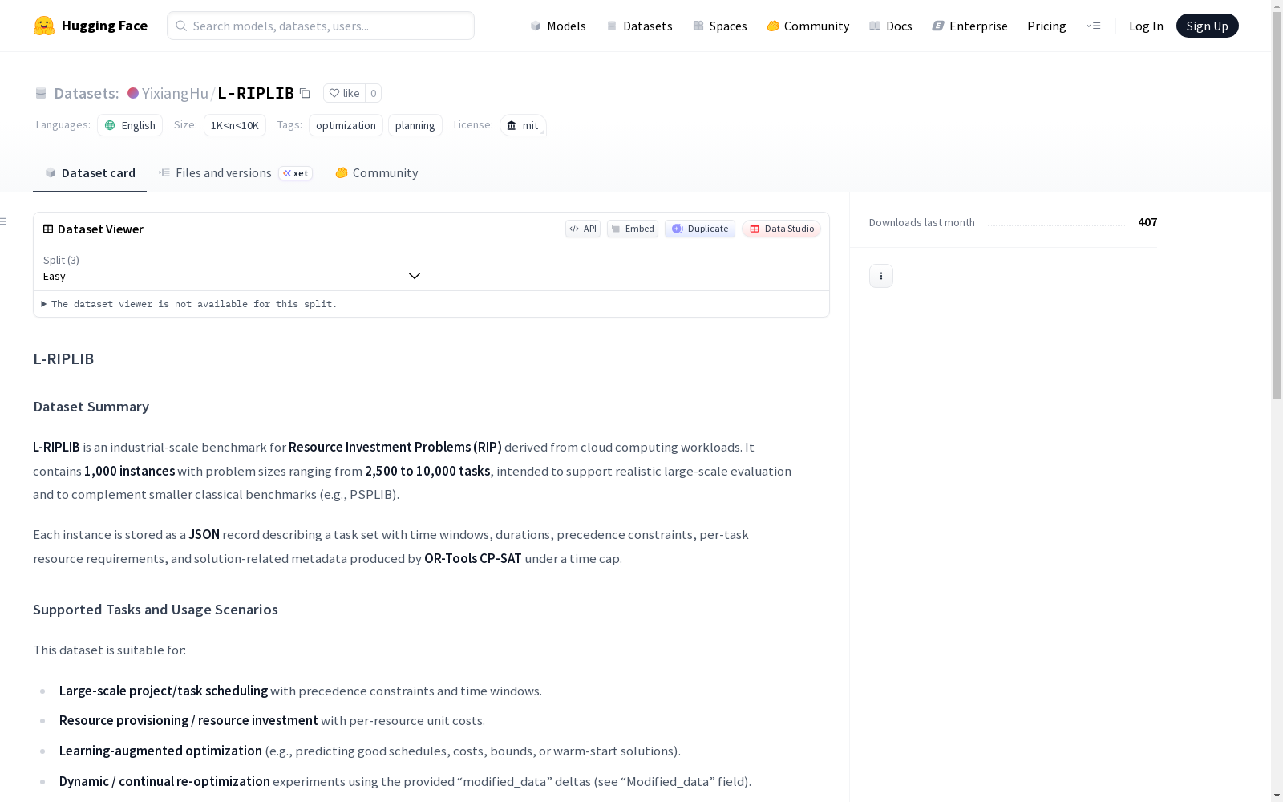The width and height of the screenshot is (1283, 802).
Task: Open the API button in Dataset Viewer
Action: (x=583, y=229)
